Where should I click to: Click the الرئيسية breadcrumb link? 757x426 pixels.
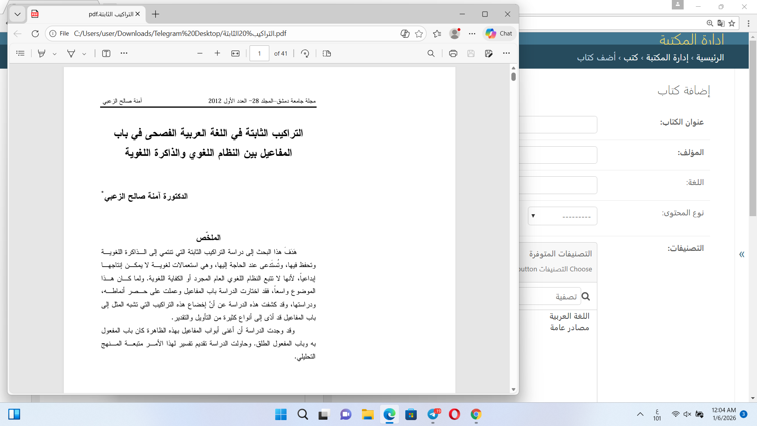click(x=710, y=58)
